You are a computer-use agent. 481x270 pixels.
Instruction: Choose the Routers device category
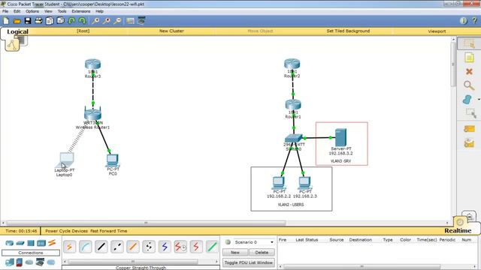coord(10,243)
